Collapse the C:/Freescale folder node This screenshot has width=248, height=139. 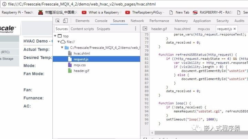[x=62, y=47]
